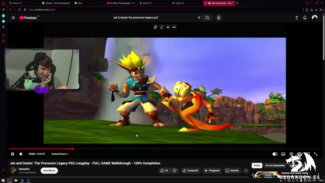This screenshot has width=325, height=183.
Task: Click the Opera GX taskbar icon
Action: coord(9,180)
